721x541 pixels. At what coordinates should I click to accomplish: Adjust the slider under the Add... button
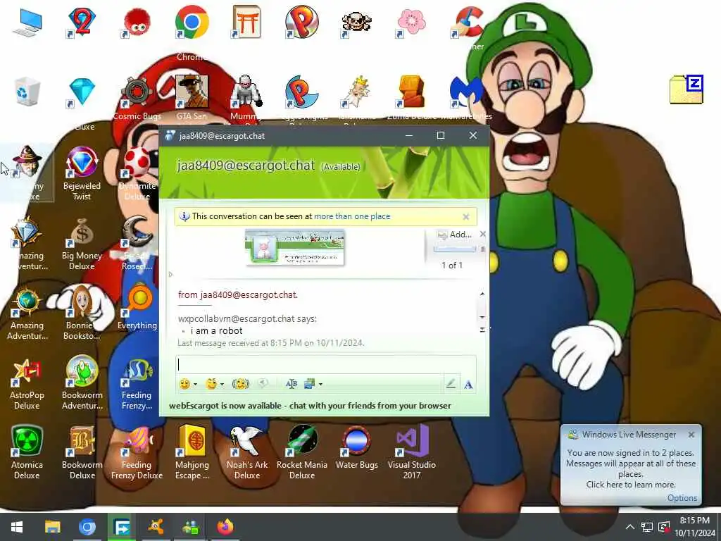click(x=454, y=249)
